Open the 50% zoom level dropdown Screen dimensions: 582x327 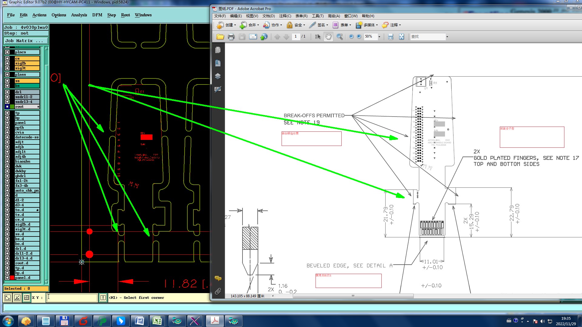[379, 37]
